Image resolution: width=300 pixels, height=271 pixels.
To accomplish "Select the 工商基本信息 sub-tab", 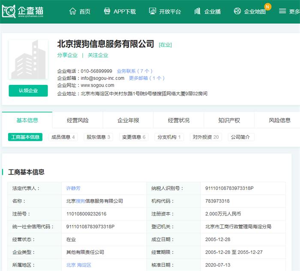I will point(25,137).
